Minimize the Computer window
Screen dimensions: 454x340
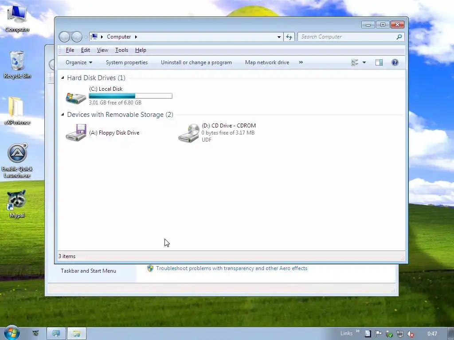[x=368, y=25]
